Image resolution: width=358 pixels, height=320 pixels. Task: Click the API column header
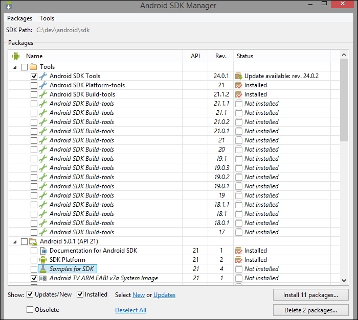pos(195,56)
